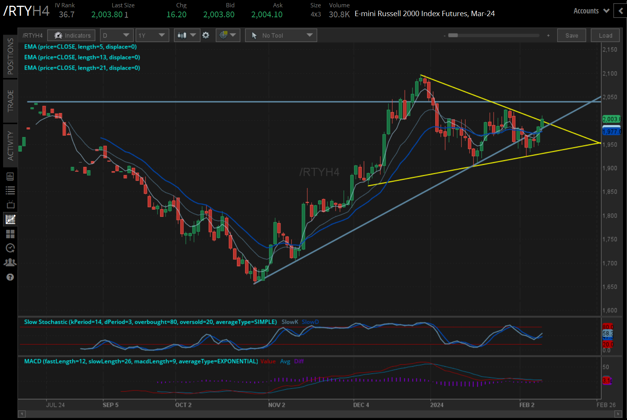The width and height of the screenshot is (627, 420).
Task: Click the Save button
Action: tap(571, 35)
